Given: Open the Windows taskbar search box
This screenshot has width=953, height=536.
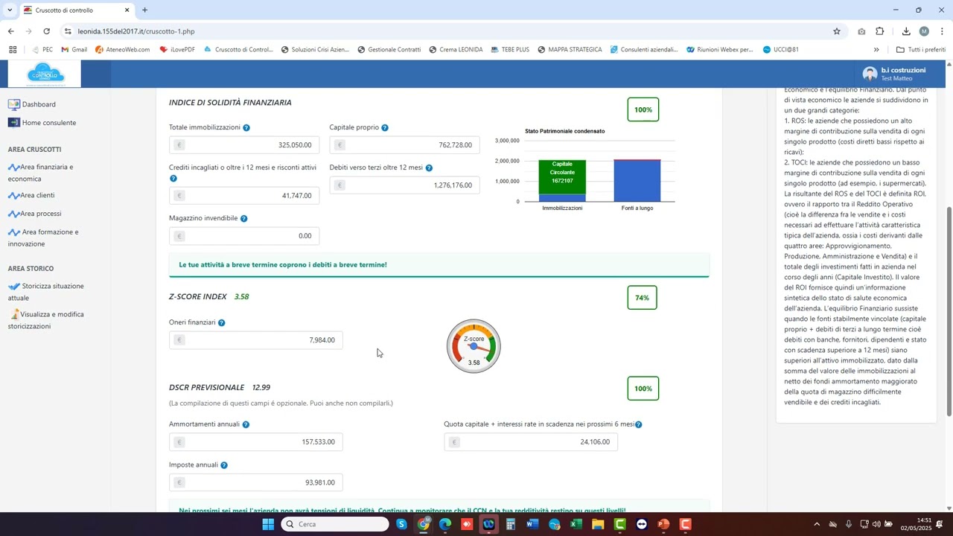Looking at the screenshot, I should coord(336,525).
